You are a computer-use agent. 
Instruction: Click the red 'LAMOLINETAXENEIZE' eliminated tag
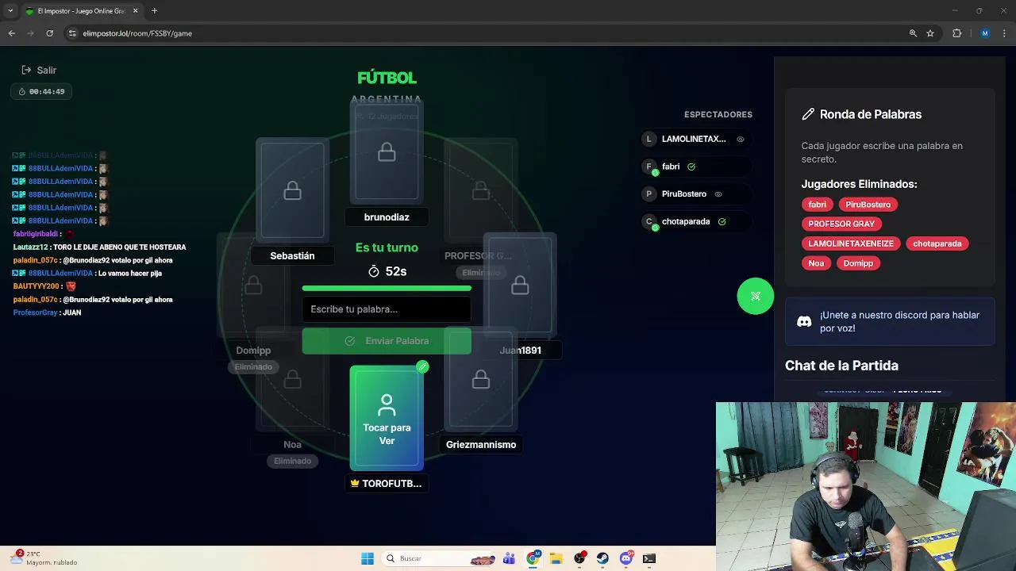851,243
